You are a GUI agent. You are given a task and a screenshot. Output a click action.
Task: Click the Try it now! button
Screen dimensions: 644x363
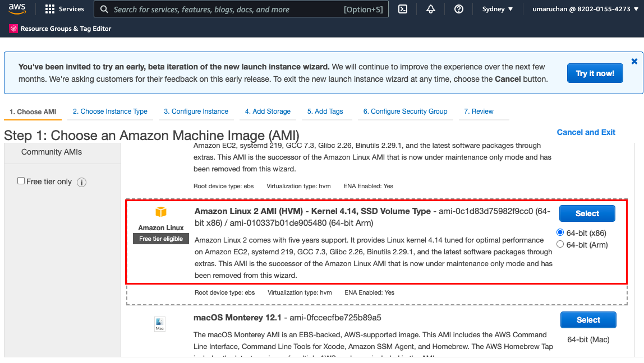tap(595, 73)
